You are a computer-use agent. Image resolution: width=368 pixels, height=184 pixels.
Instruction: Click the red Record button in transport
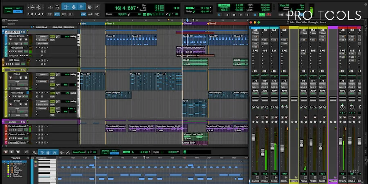click(x=269, y=15)
